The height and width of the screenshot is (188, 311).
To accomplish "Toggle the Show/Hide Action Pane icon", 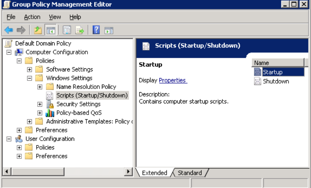I will (x=109, y=30).
